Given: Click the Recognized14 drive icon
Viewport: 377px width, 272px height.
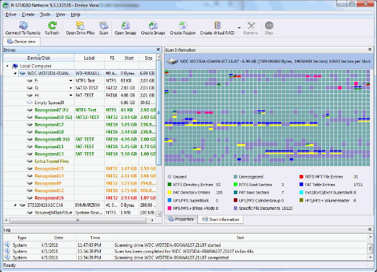Looking at the screenshot, I should (x=29, y=176).
